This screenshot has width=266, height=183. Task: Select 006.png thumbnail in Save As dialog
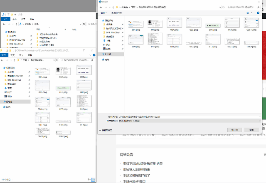(x=213, y=27)
